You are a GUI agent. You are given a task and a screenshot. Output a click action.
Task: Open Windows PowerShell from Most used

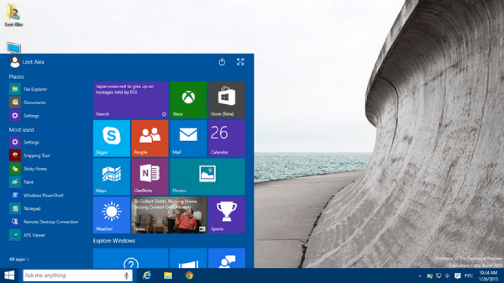pos(43,195)
